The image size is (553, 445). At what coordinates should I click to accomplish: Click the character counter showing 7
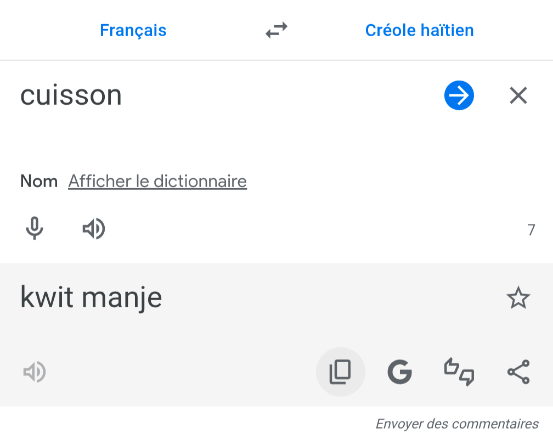(531, 230)
